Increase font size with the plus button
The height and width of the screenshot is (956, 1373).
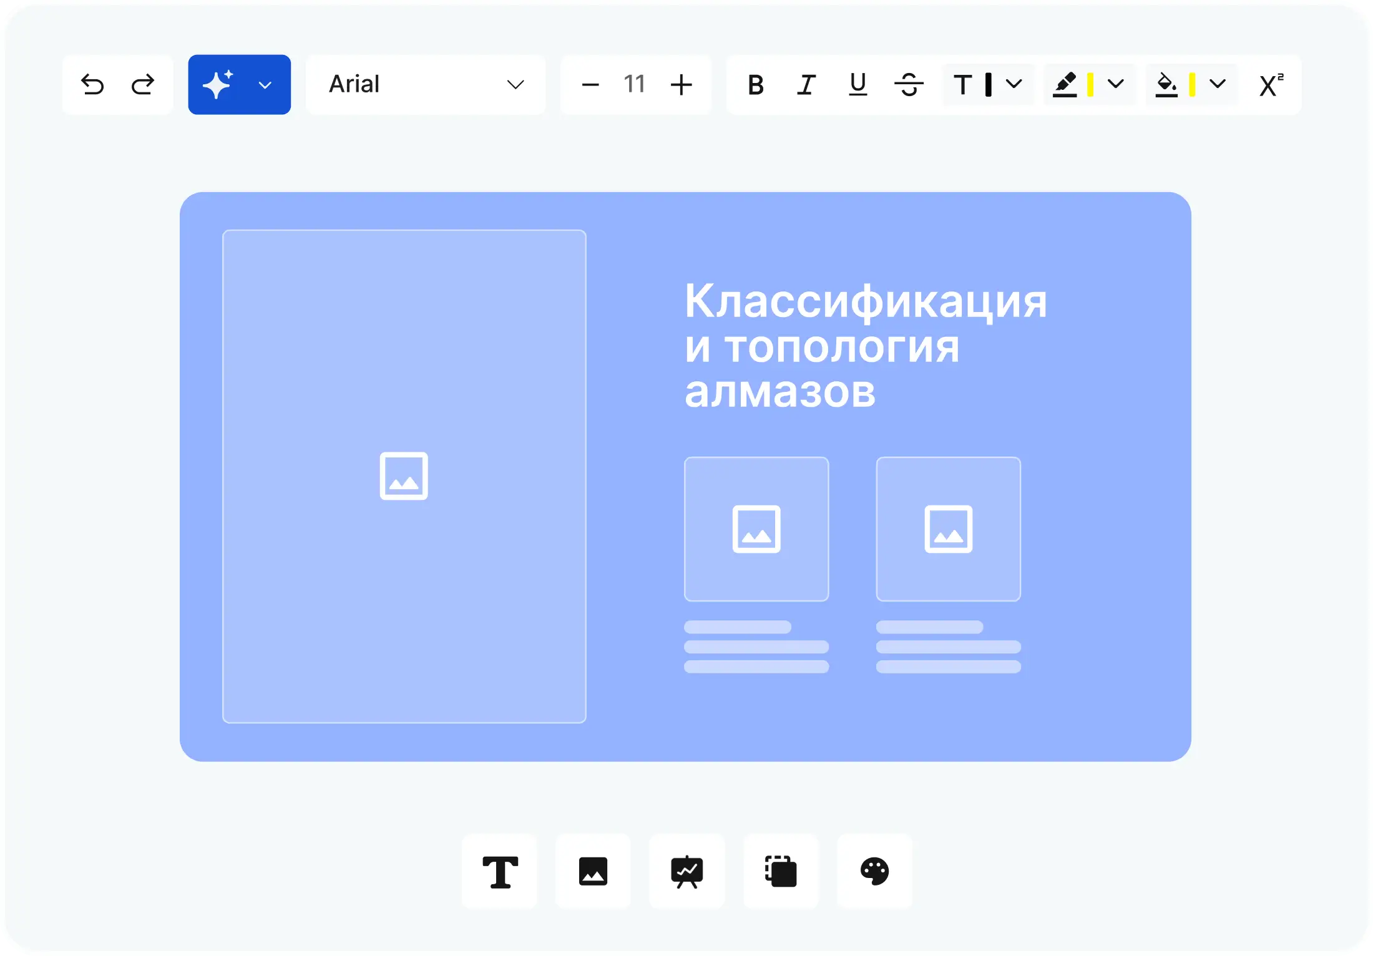tap(682, 84)
